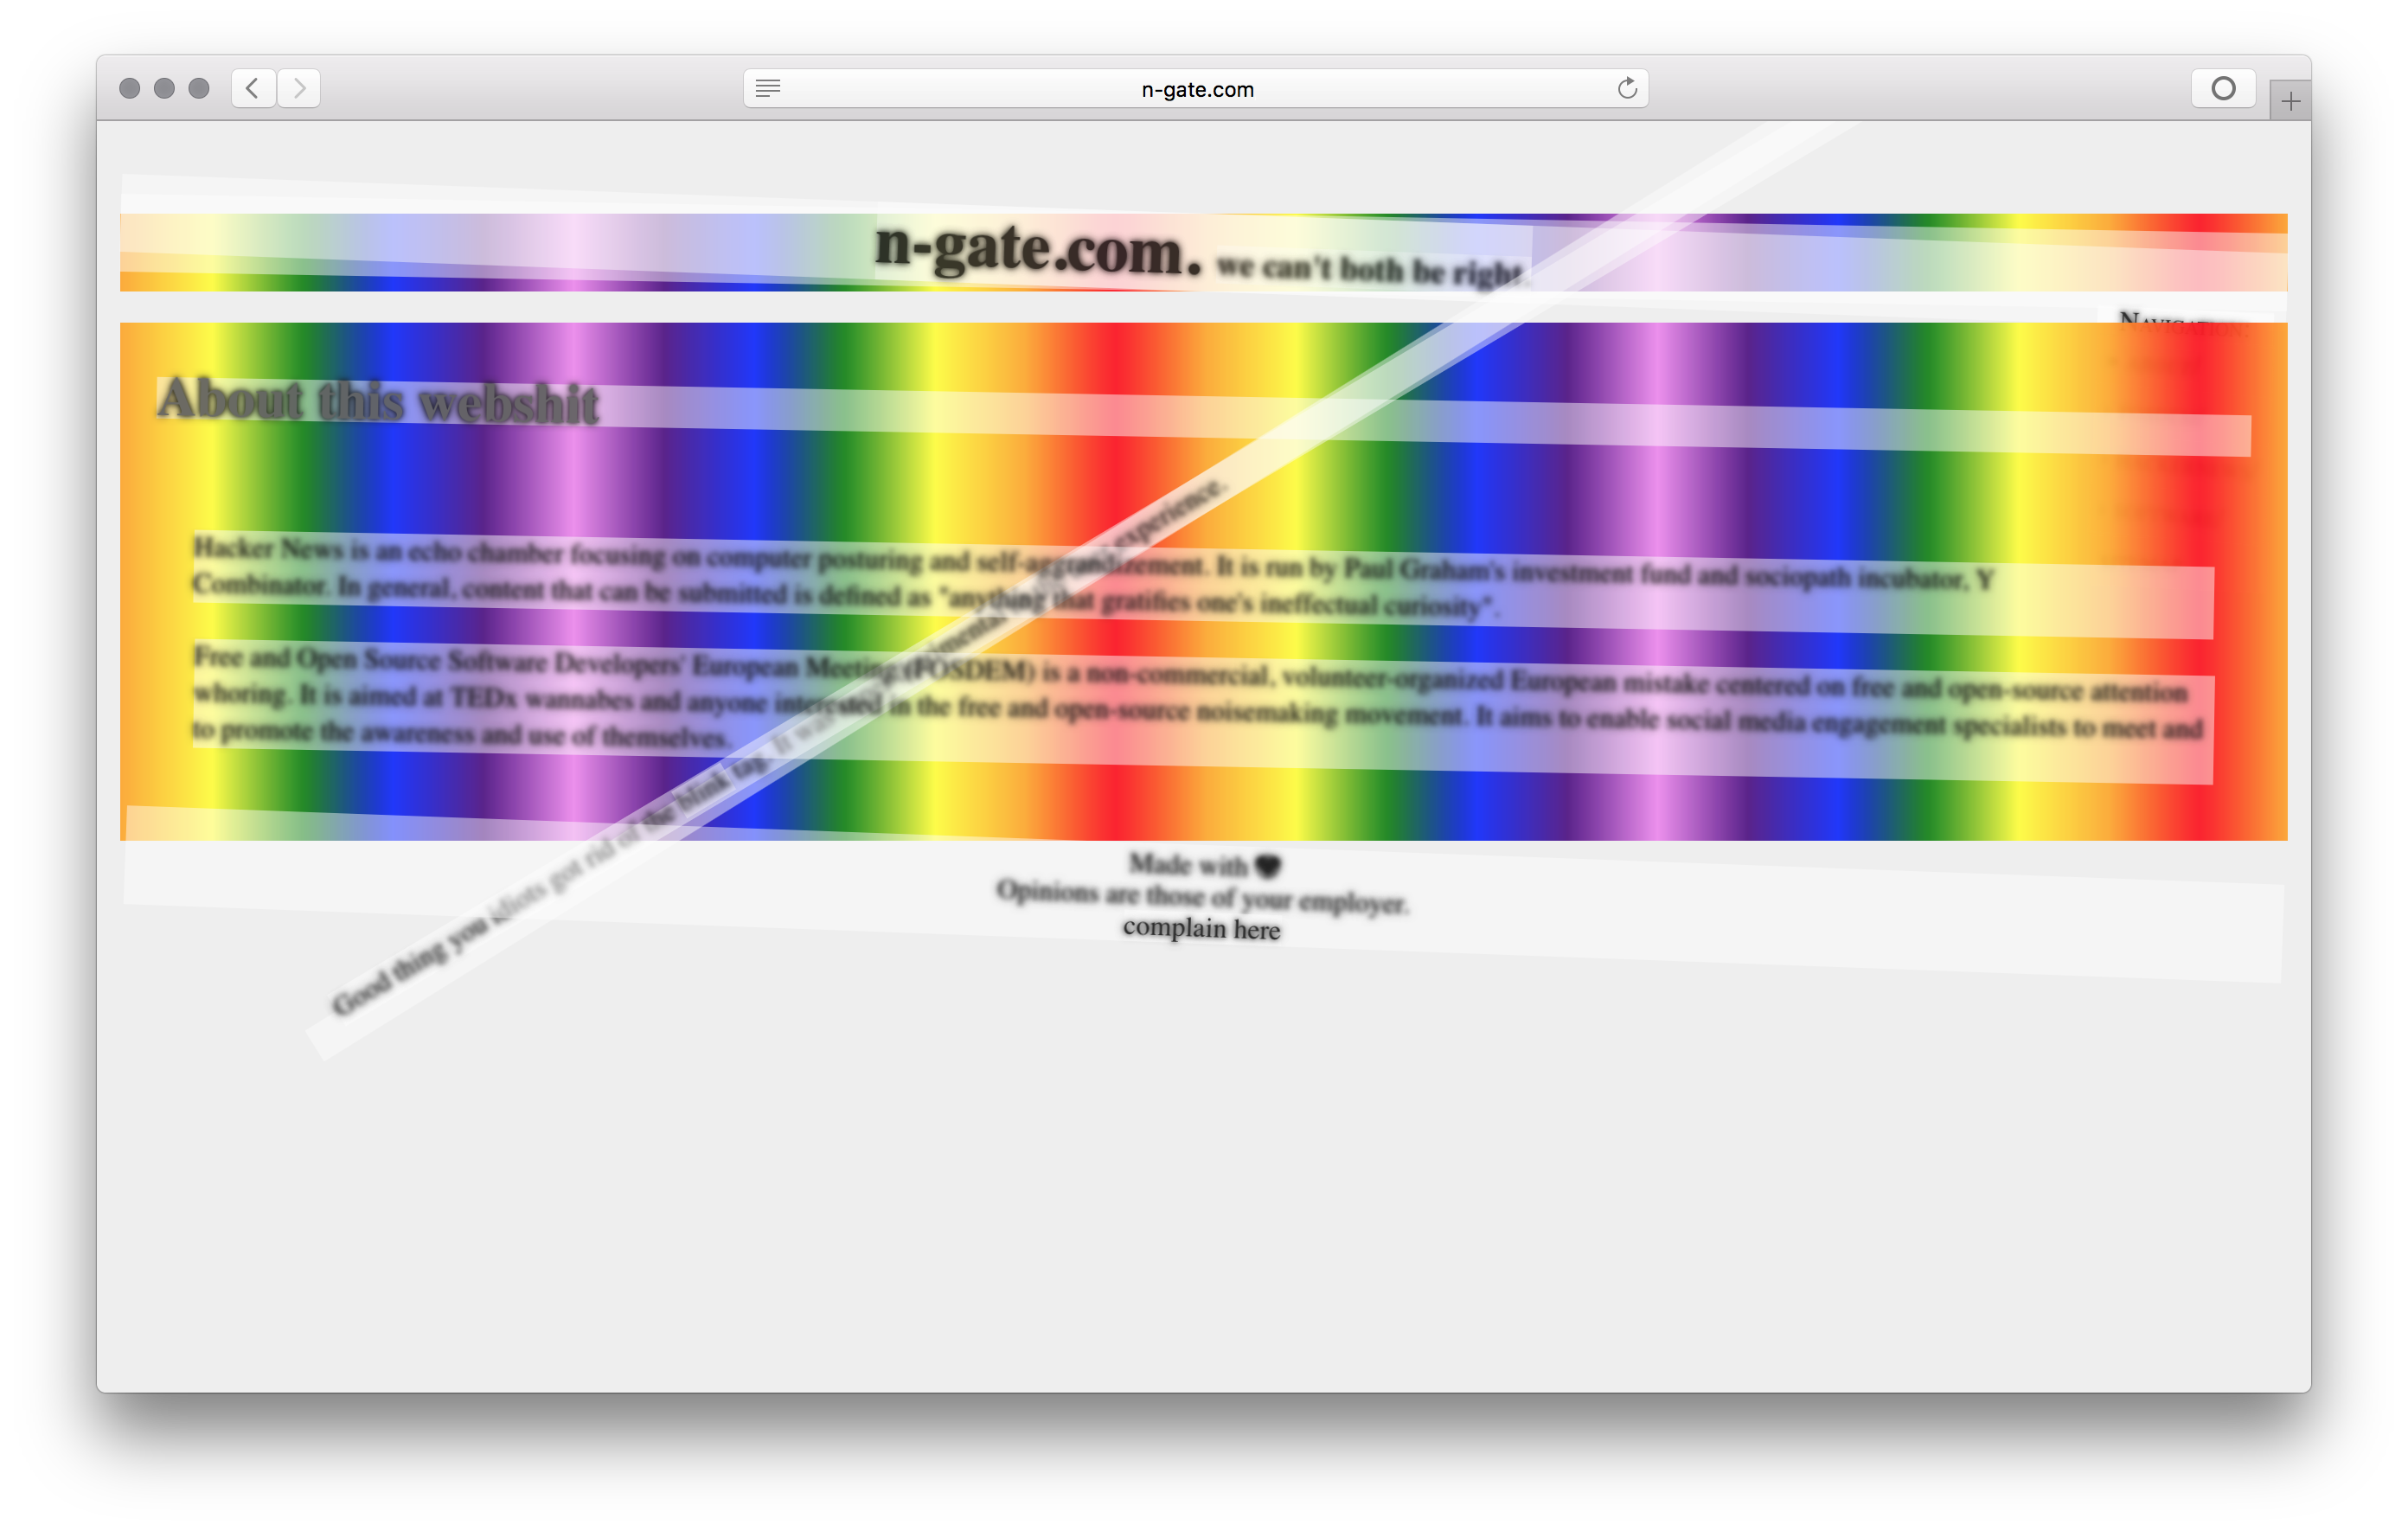Click 'Opinions are those of your employer'
The width and height of the screenshot is (2408, 1531).
tap(1201, 896)
